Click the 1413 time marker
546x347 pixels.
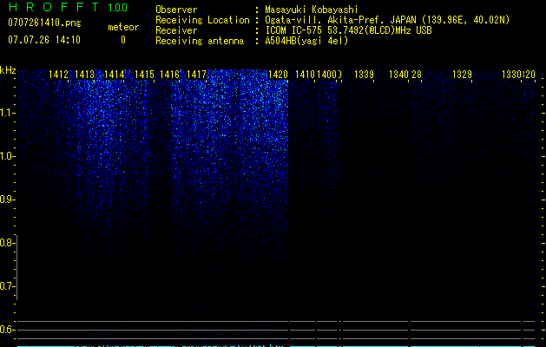pyautogui.click(x=84, y=75)
